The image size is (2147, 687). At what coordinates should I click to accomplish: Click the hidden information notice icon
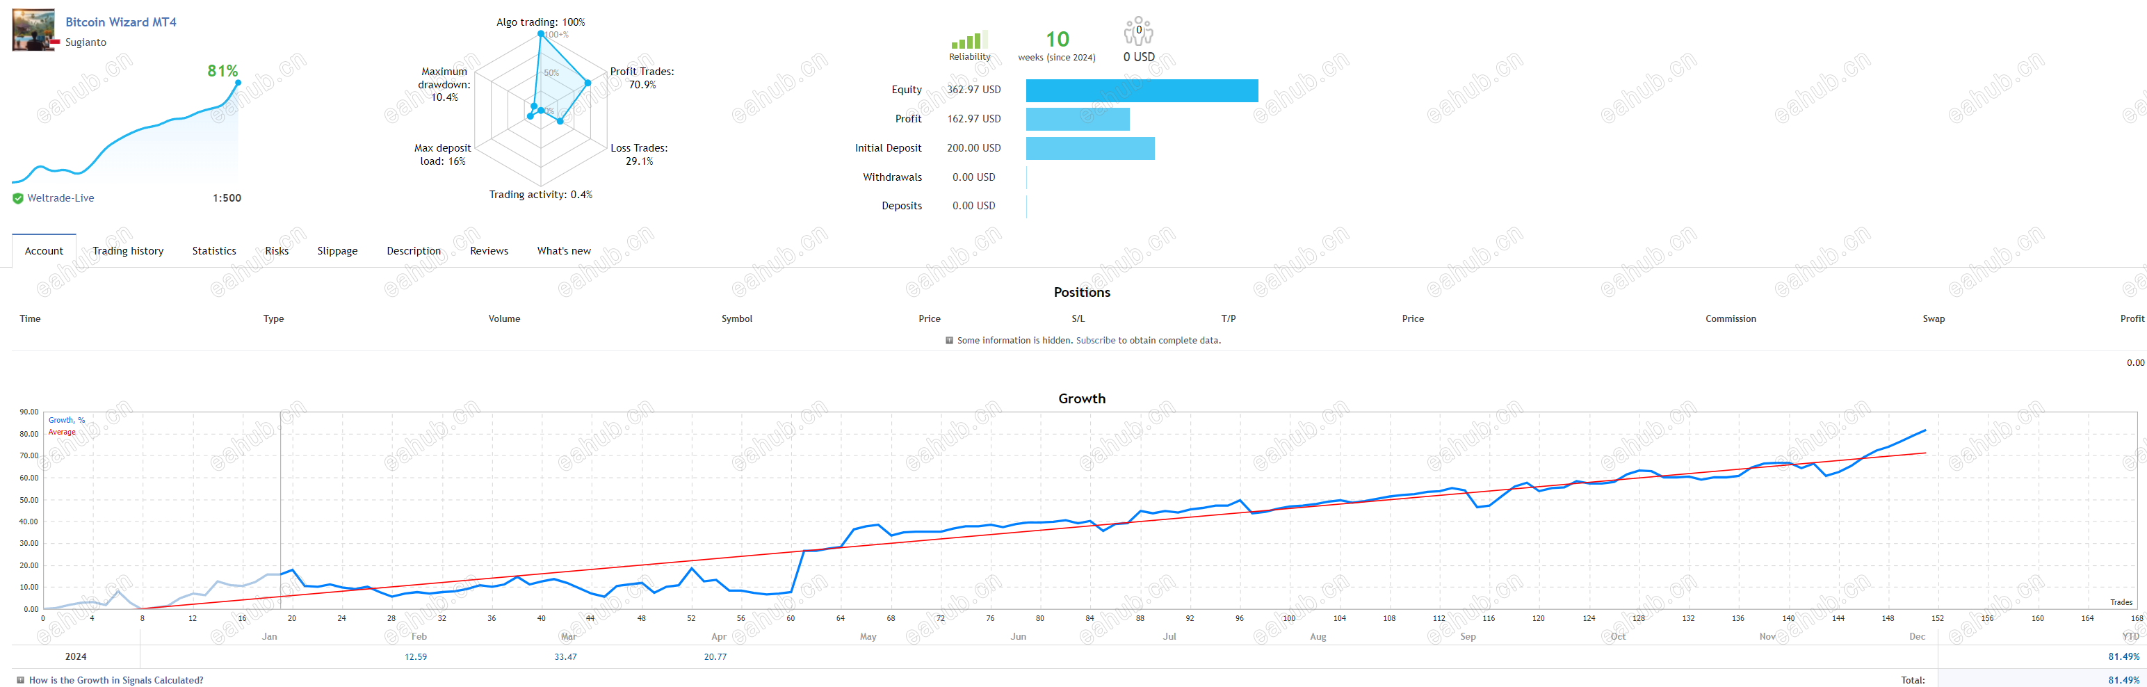pyautogui.click(x=949, y=340)
